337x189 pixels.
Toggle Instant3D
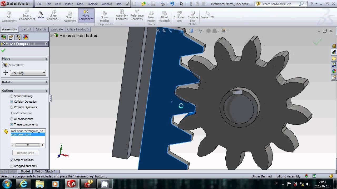pos(207,15)
